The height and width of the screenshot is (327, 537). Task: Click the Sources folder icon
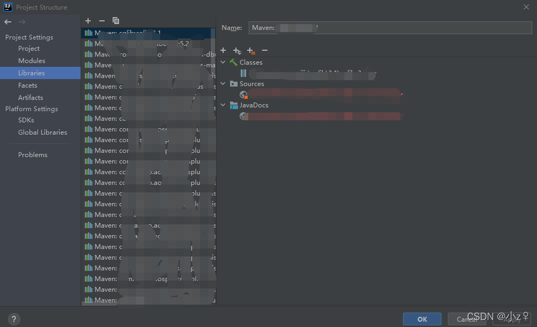point(234,84)
